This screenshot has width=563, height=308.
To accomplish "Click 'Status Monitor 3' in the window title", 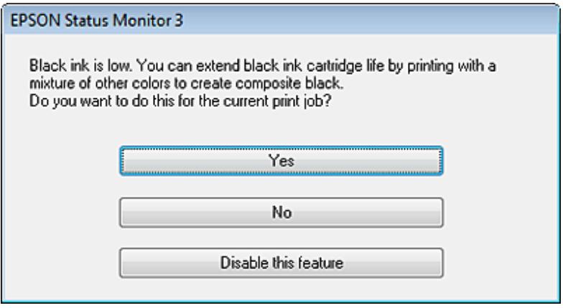I will point(124,20).
